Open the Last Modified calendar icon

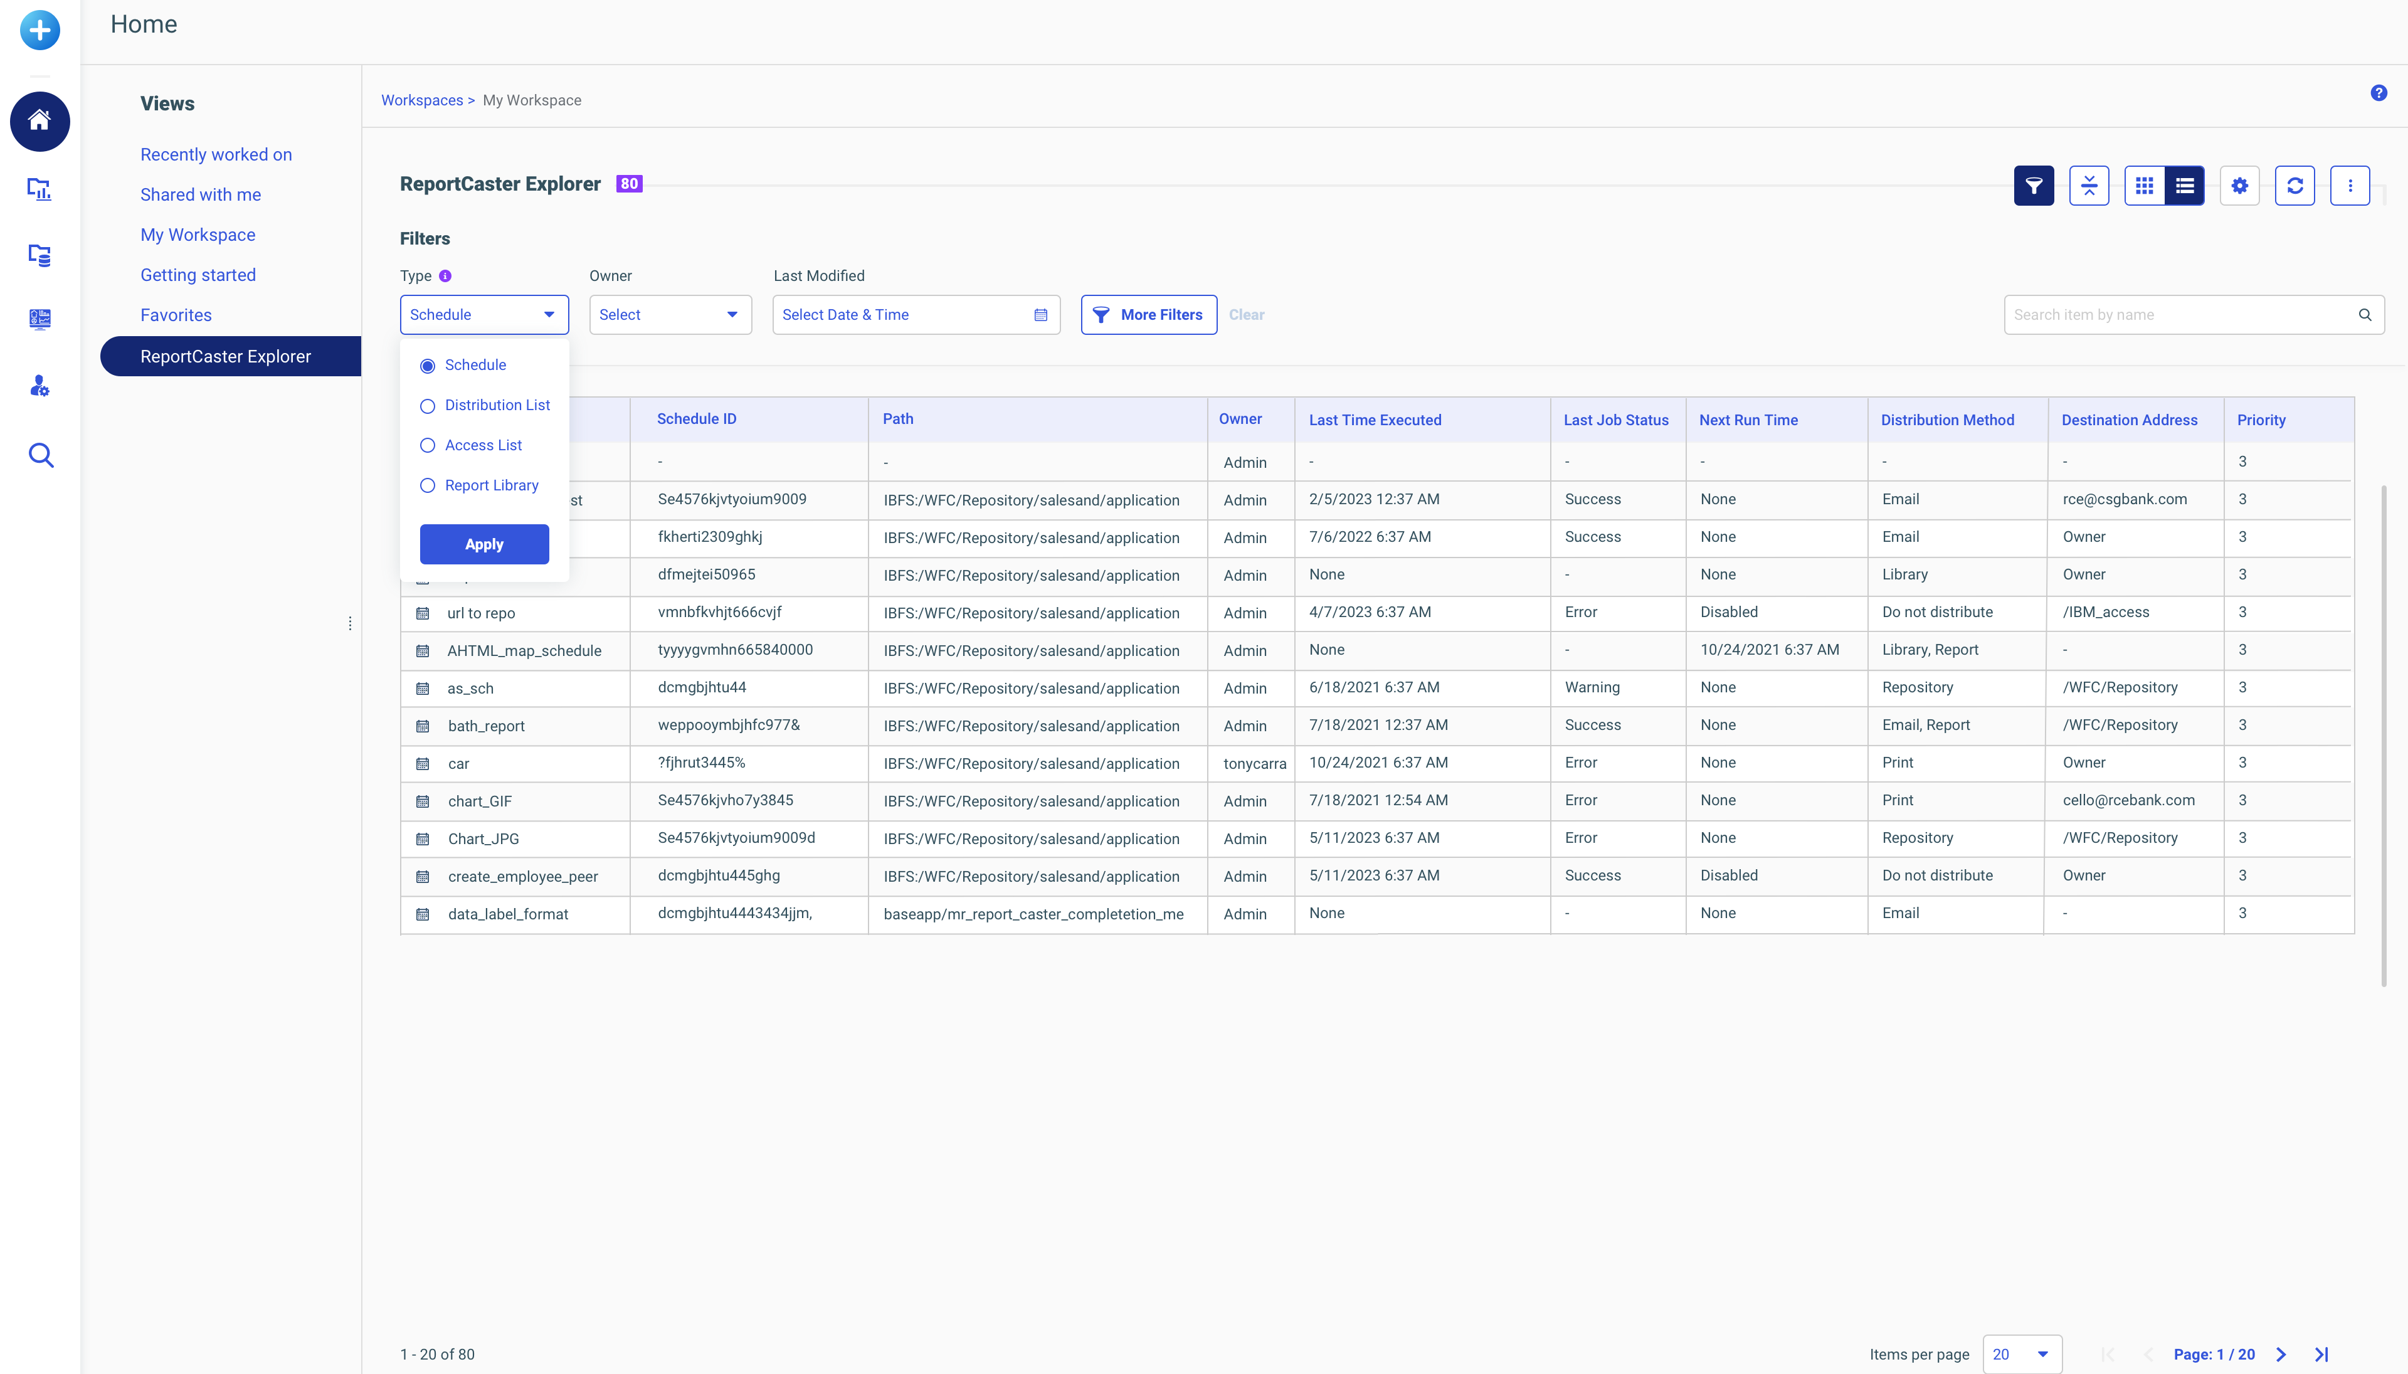tap(1041, 314)
